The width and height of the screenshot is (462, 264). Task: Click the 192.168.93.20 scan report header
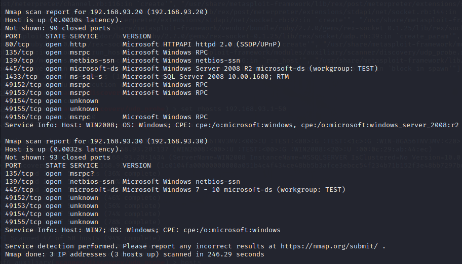pyautogui.click(x=106, y=12)
